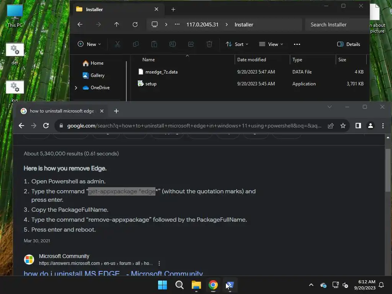Click the Copy icon in Explorer toolbar
The width and height of the screenshot is (392, 294).
[136, 44]
